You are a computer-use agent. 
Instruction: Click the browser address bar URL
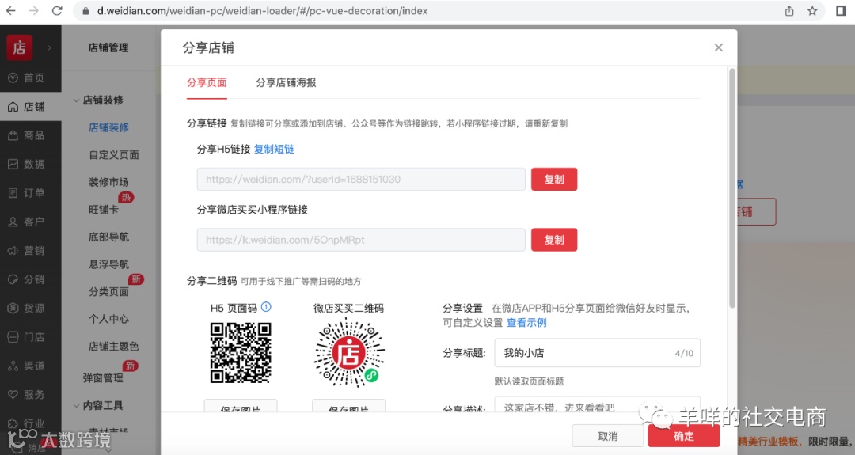(262, 11)
